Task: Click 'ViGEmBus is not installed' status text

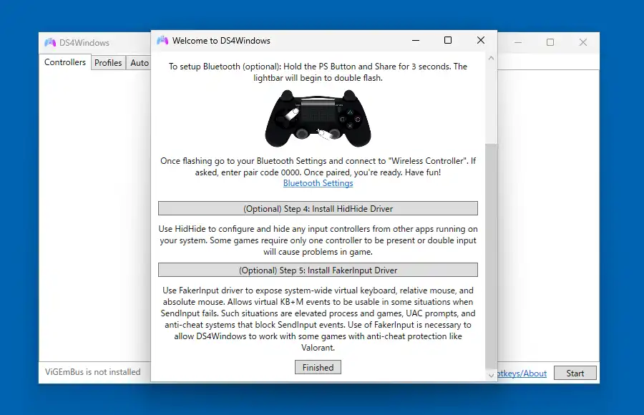Action: click(x=92, y=372)
